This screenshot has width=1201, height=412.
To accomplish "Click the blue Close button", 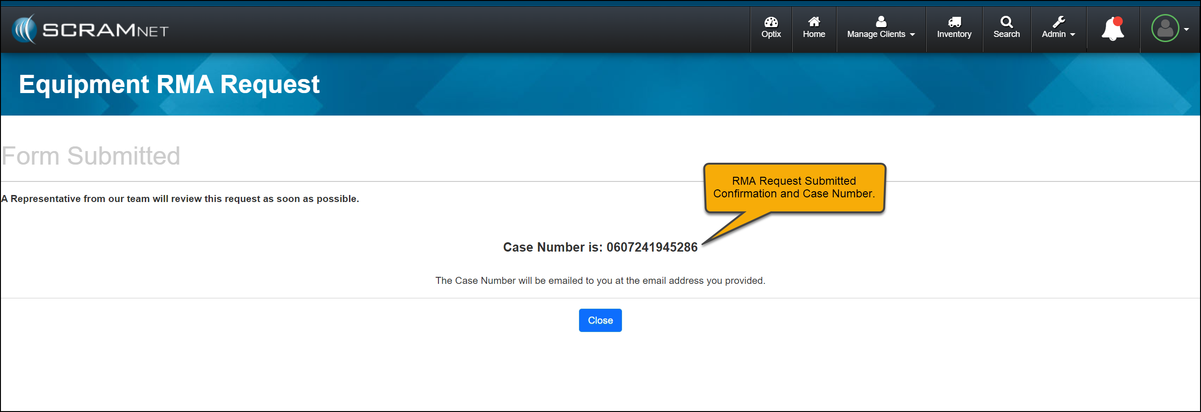I will [x=600, y=320].
